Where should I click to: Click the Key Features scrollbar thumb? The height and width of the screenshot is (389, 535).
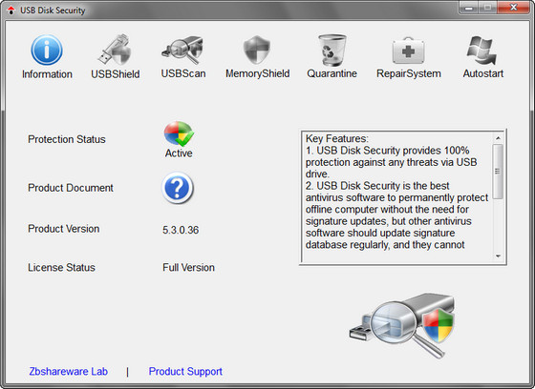pyautogui.click(x=498, y=172)
